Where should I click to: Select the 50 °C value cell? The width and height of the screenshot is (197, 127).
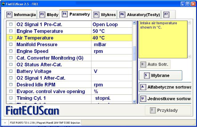tap(112, 31)
